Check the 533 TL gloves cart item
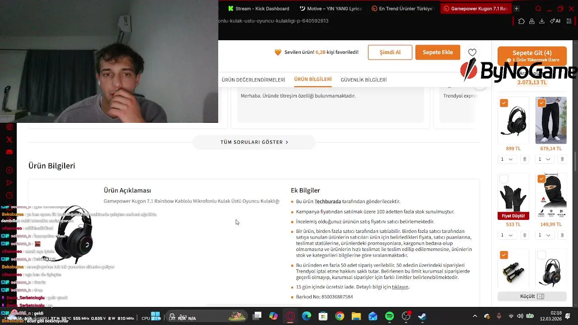578x325 pixels. pos(504,179)
